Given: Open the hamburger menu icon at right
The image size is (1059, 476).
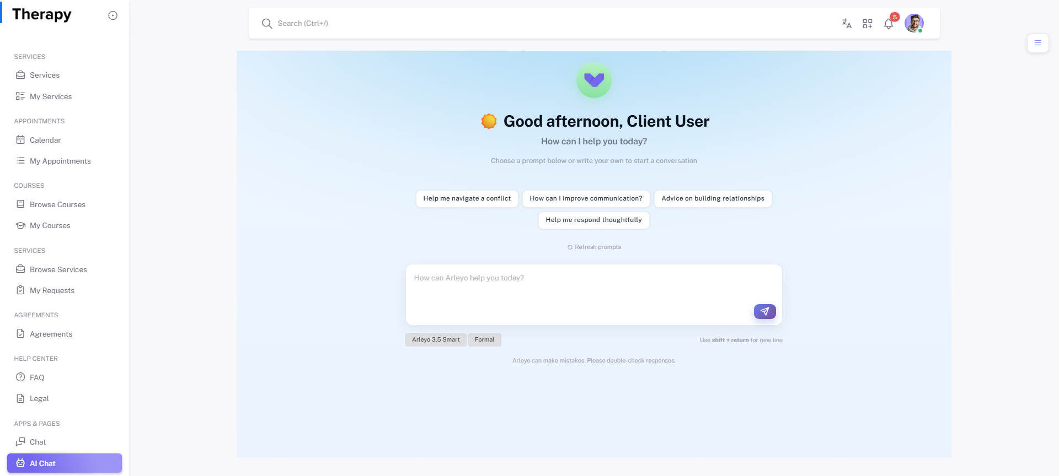Looking at the screenshot, I should [1038, 43].
